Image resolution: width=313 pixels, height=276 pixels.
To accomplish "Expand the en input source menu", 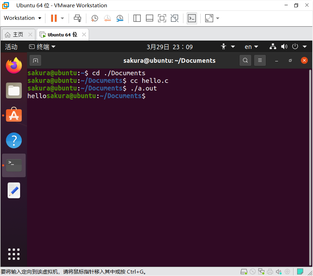I will (251, 47).
